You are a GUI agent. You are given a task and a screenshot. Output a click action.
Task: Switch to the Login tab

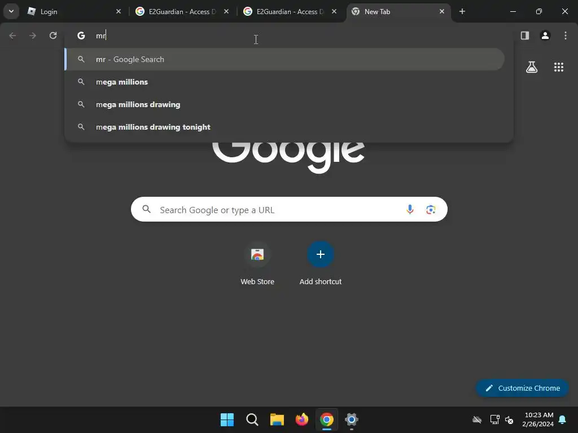point(75,12)
